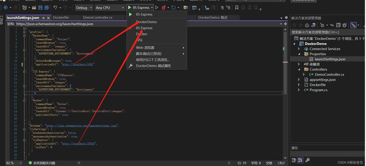The width and height of the screenshot is (366, 166).
Task: Click the wrench icon beside DockerDemo 调试属性
Action: (131, 66)
